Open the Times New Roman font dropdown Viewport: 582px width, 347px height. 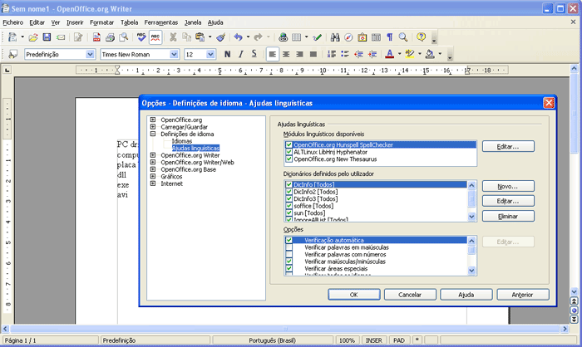pos(174,54)
